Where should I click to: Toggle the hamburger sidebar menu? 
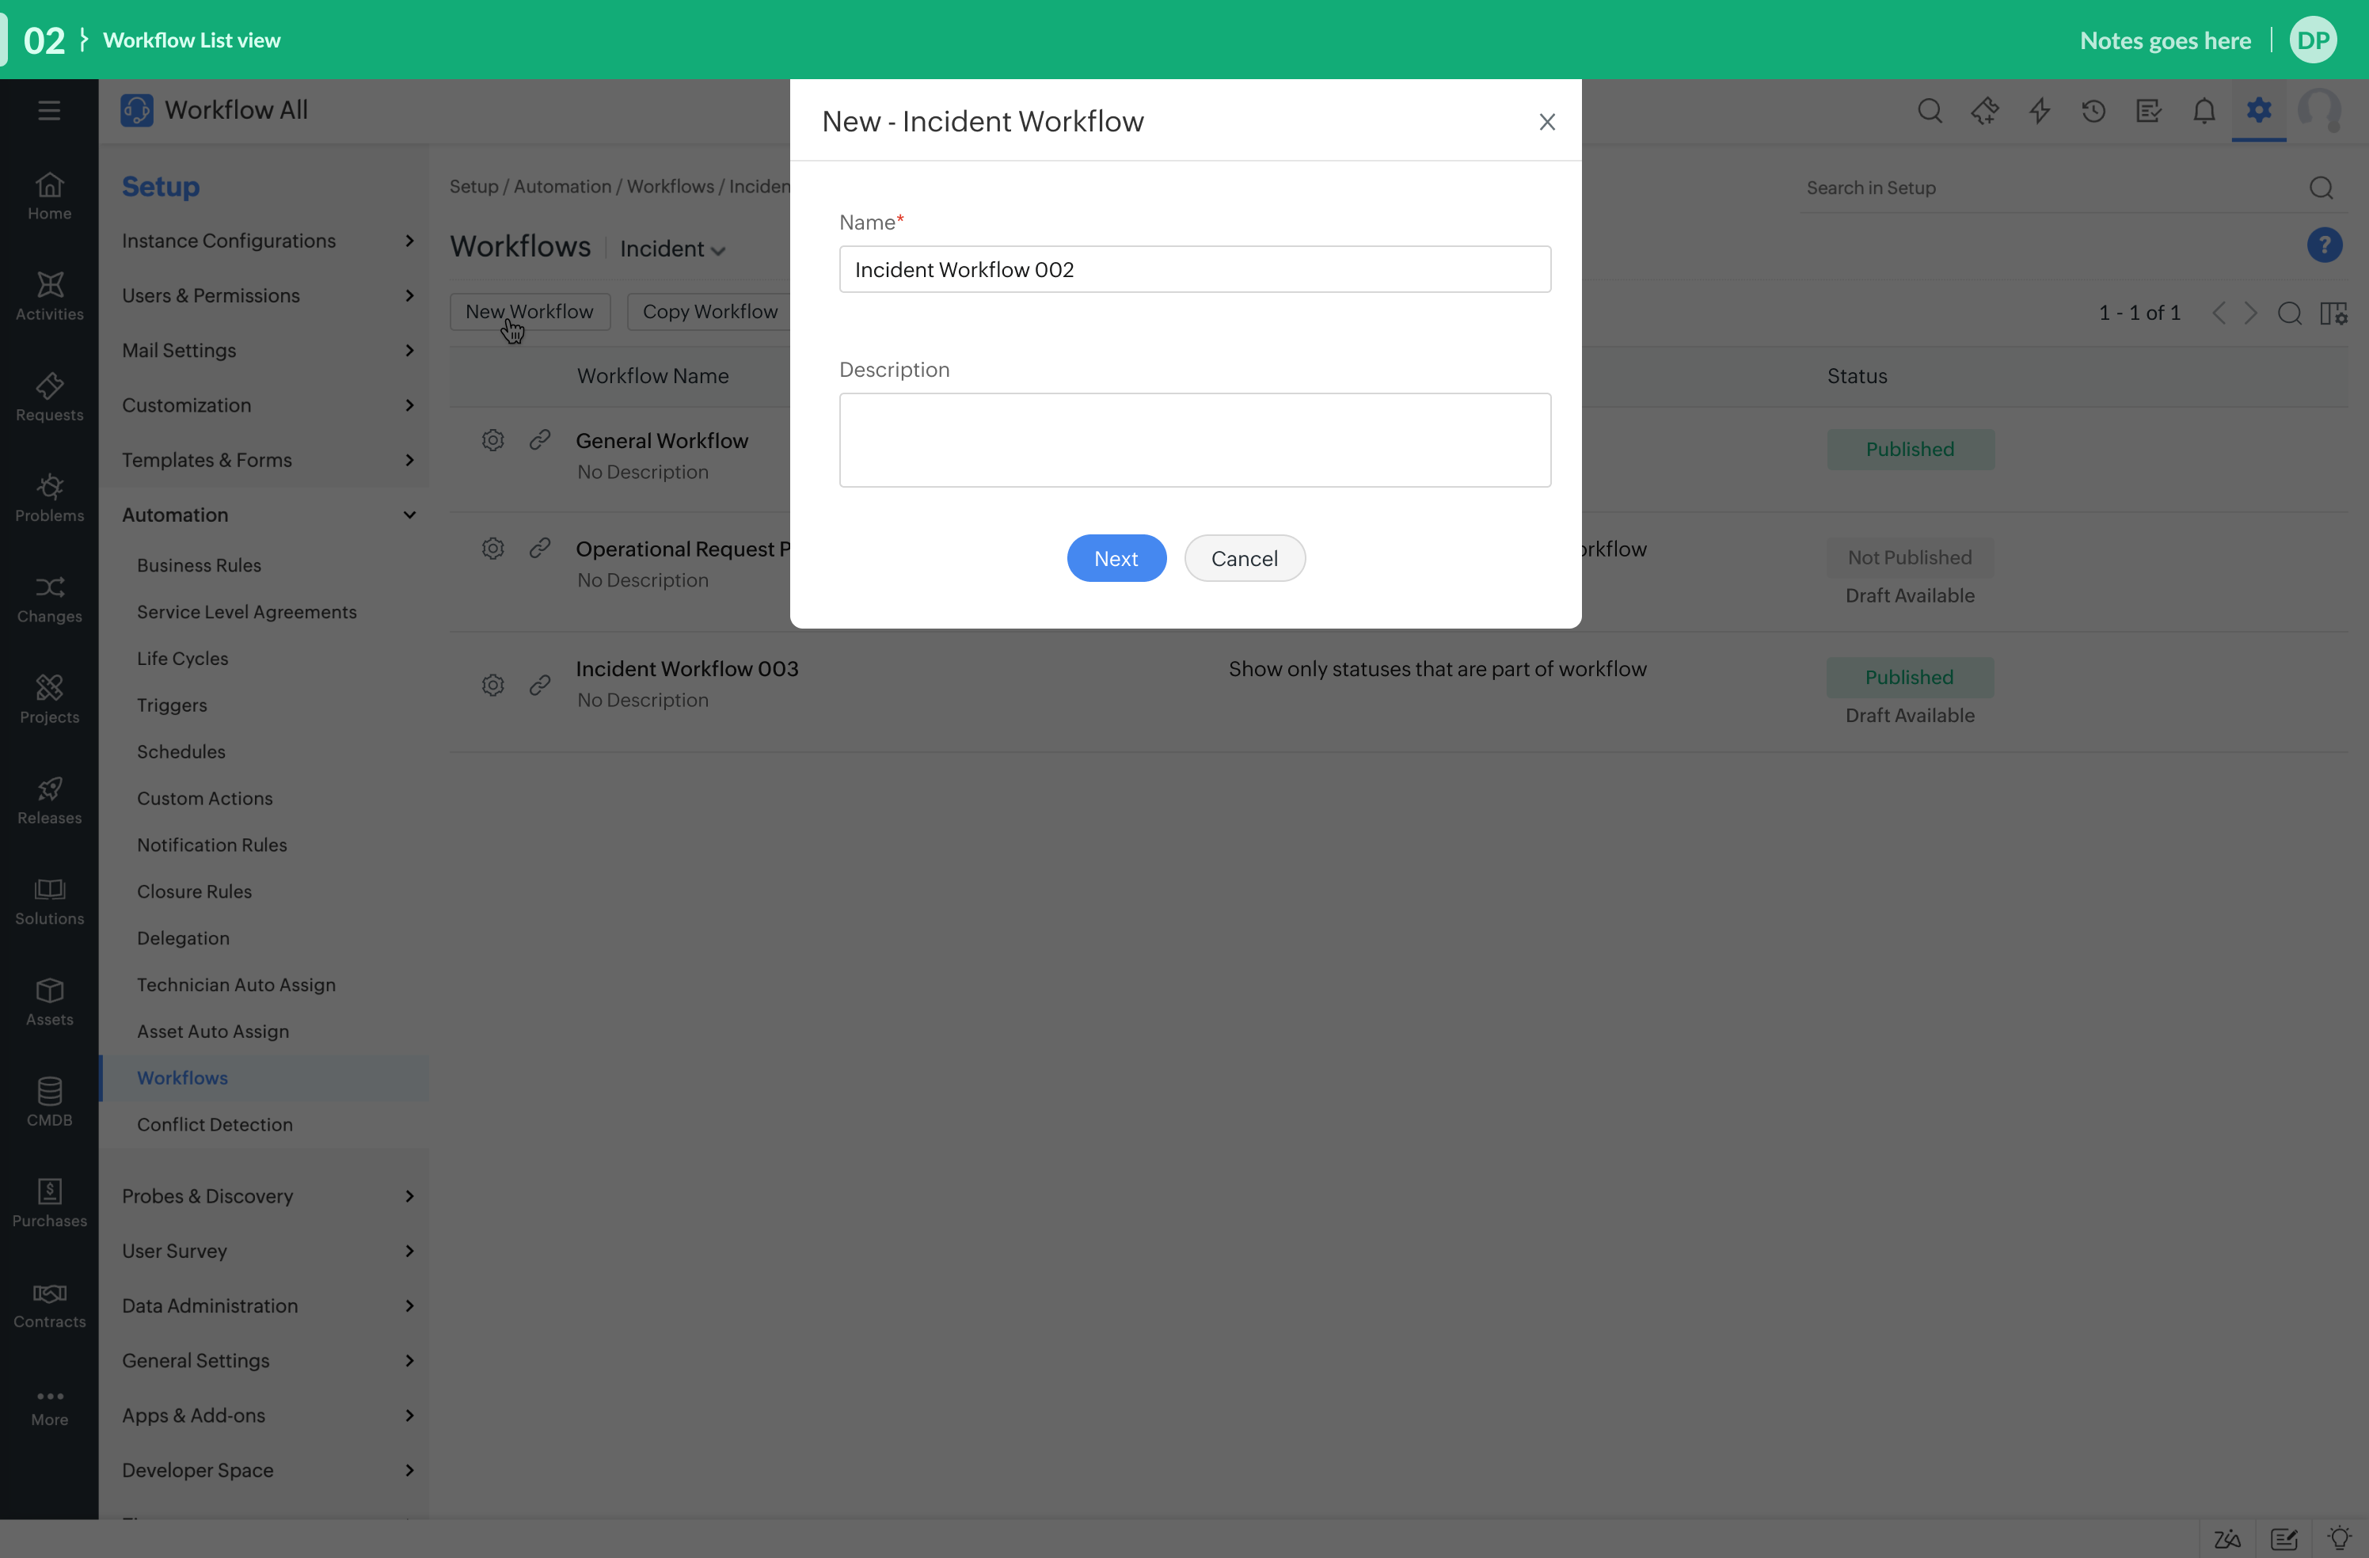(49, 111)
